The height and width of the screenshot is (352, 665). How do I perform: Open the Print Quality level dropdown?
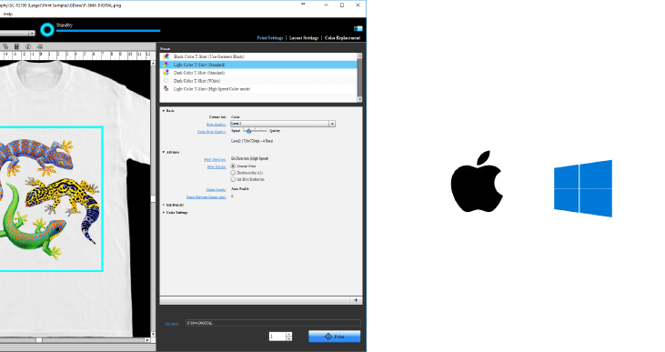point(332,124)
